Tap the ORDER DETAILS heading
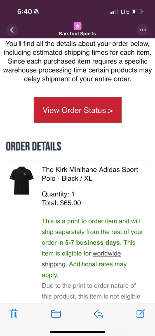The image size is (155, 336). click(33, 146)
